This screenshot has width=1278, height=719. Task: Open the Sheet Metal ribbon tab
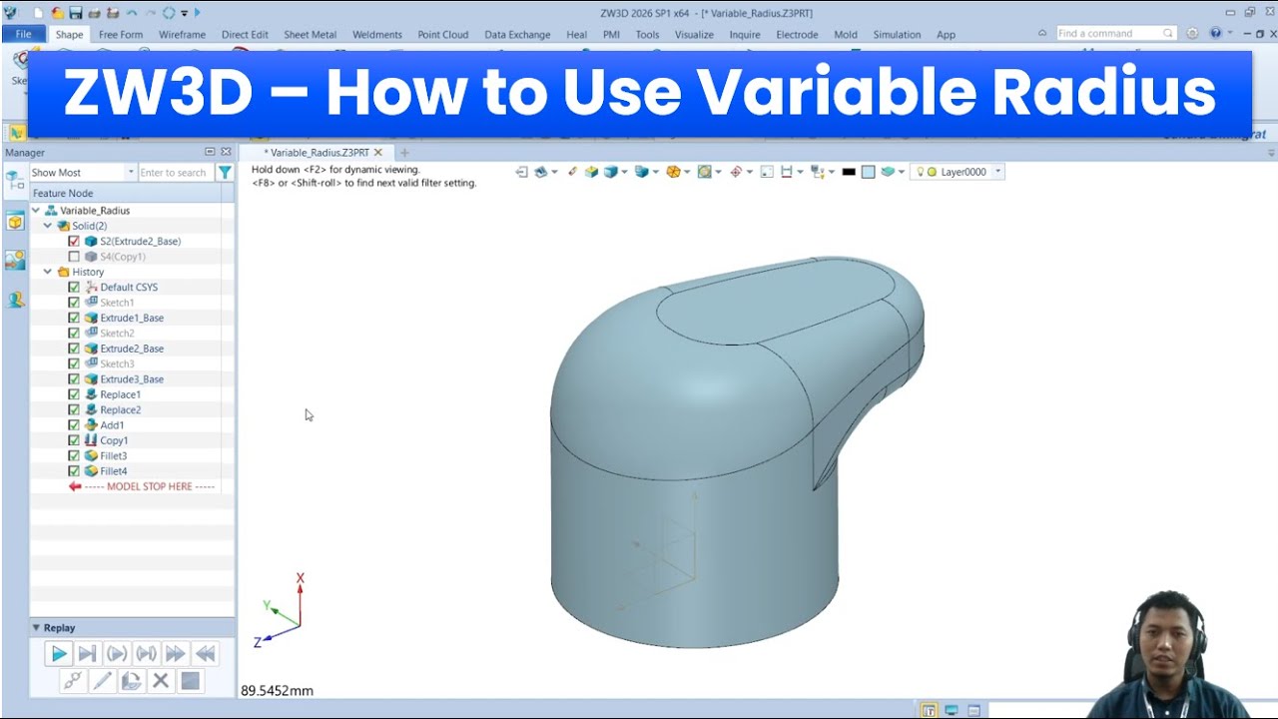point(310,34)
